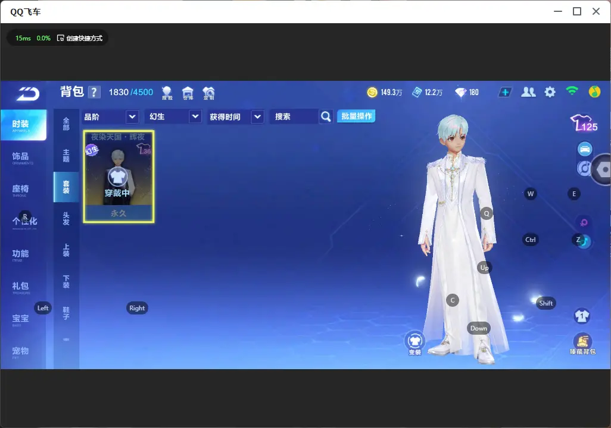Screen dimensions: 611x428
Task: Click the 搜索 search input field
Action: pos(294,117)
